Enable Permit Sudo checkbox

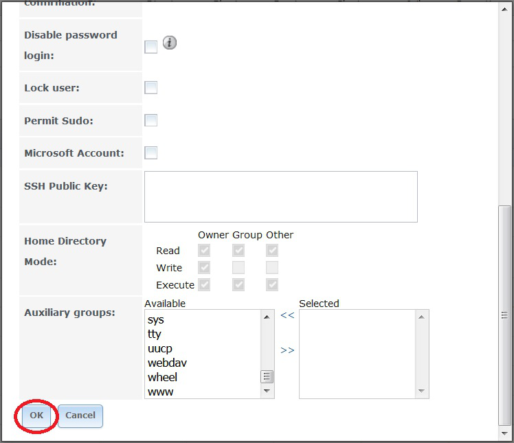[x=151, y=120]
